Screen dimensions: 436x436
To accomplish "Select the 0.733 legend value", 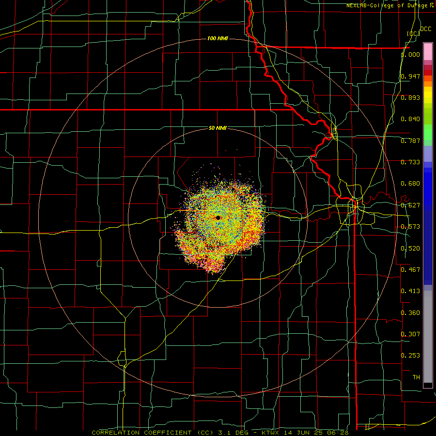I will pos(410,162).
